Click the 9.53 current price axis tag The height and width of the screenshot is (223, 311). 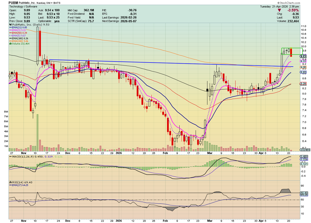pyautogui.click(x=303, y=56)
